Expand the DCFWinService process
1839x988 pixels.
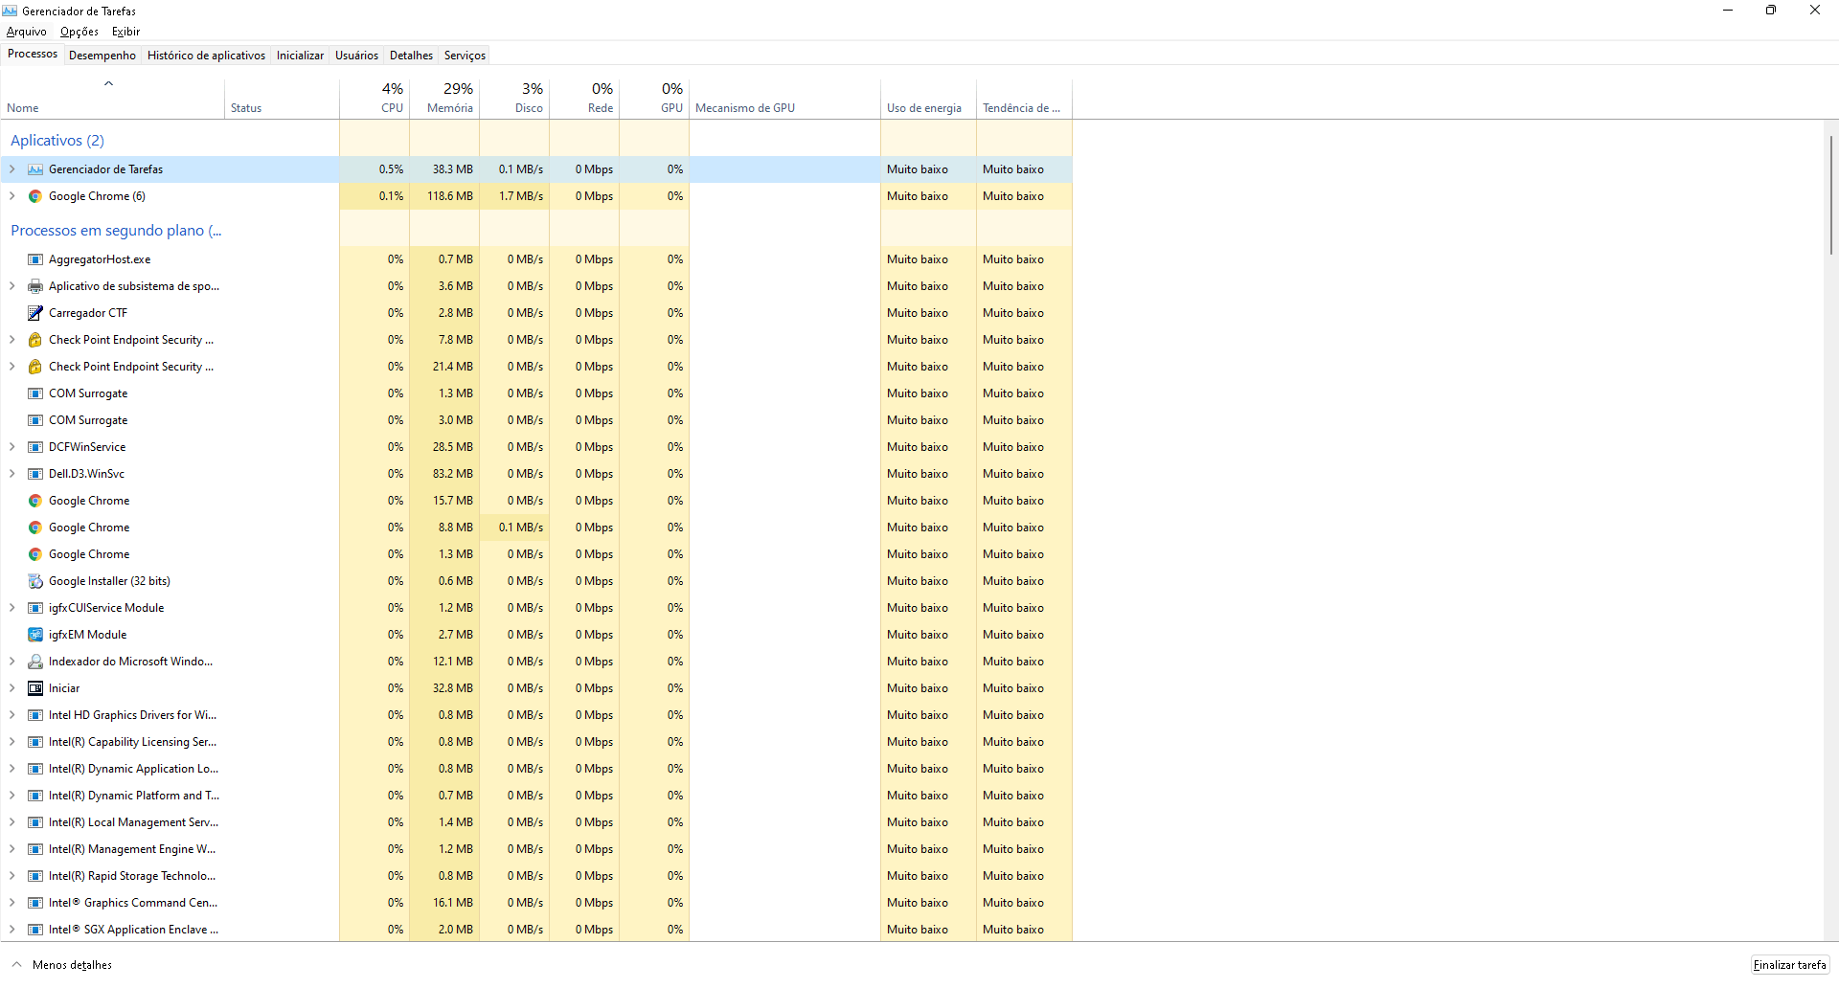11,447
